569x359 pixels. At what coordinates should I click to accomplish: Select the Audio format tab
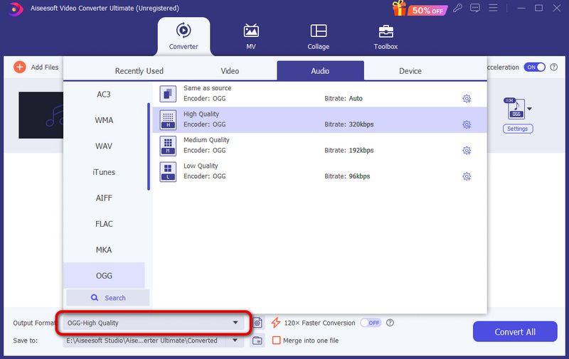click(x=320, y=70)
